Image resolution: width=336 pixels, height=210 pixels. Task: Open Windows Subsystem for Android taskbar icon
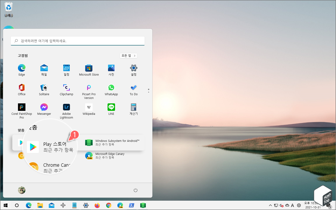click(143, 206)
